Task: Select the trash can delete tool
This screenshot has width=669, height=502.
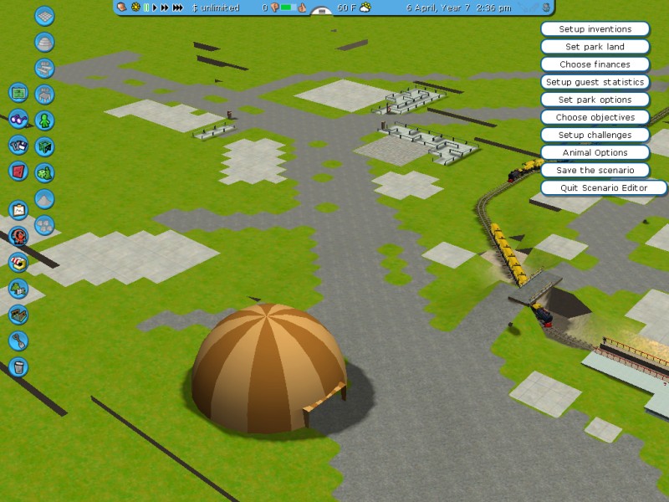Action: click(18, 367)
